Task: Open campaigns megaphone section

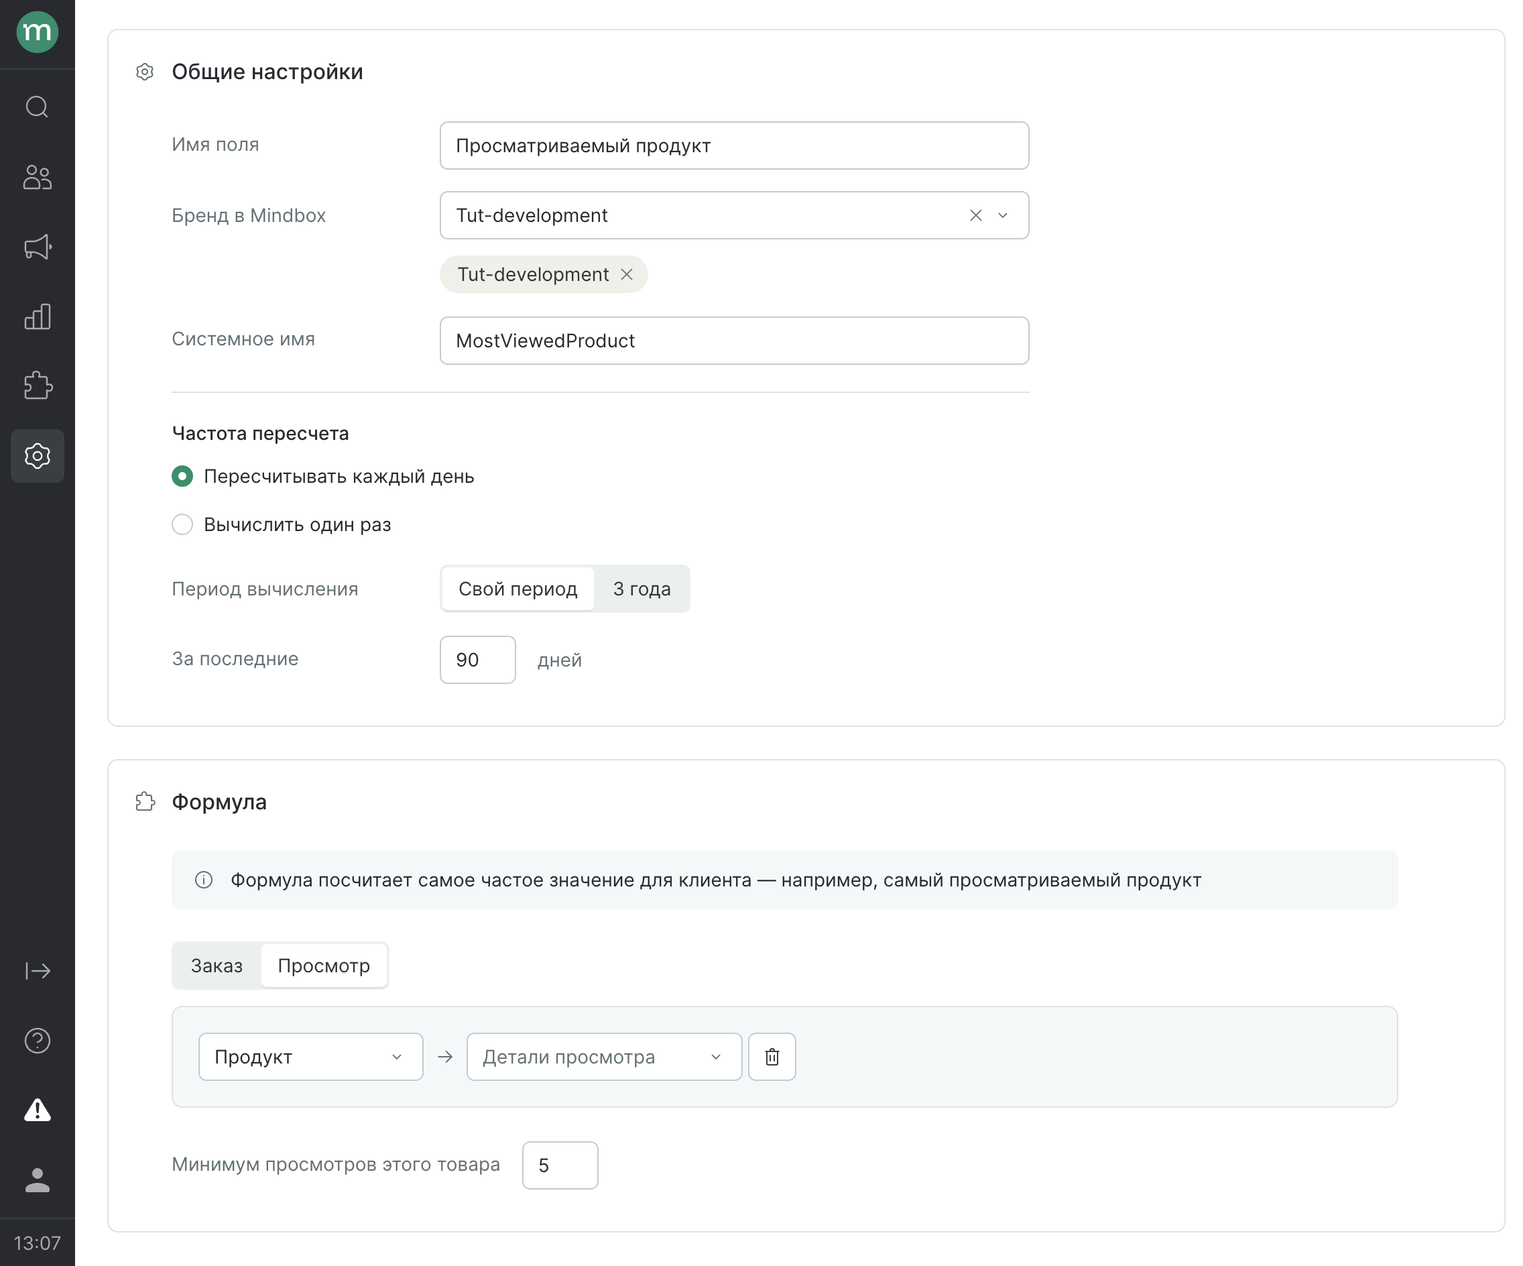Action: click(37, 247)
